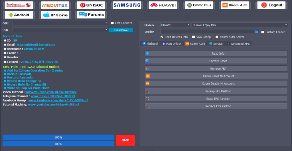Click the Google icon on Remove FRP
The image size is (292, 151).
pyautogui.click(x=147, y=69)
